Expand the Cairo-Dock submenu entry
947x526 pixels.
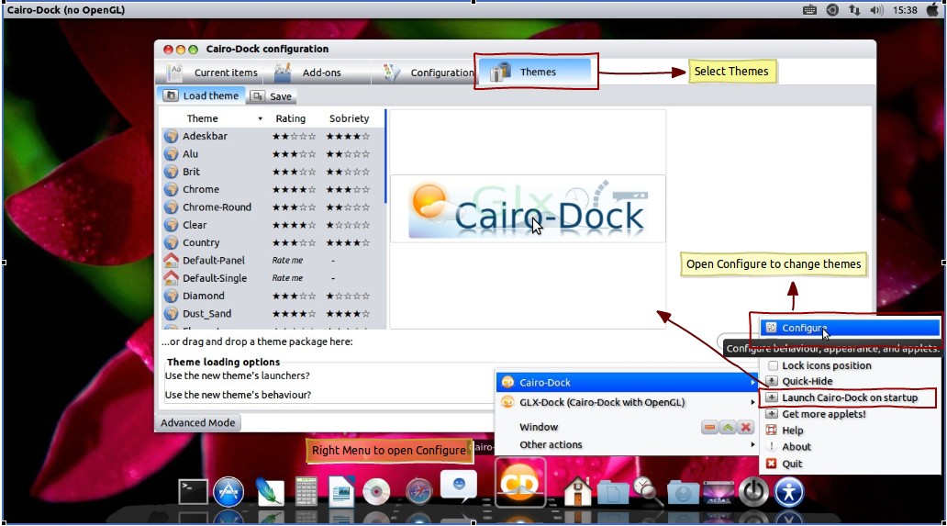click(627, 382)
